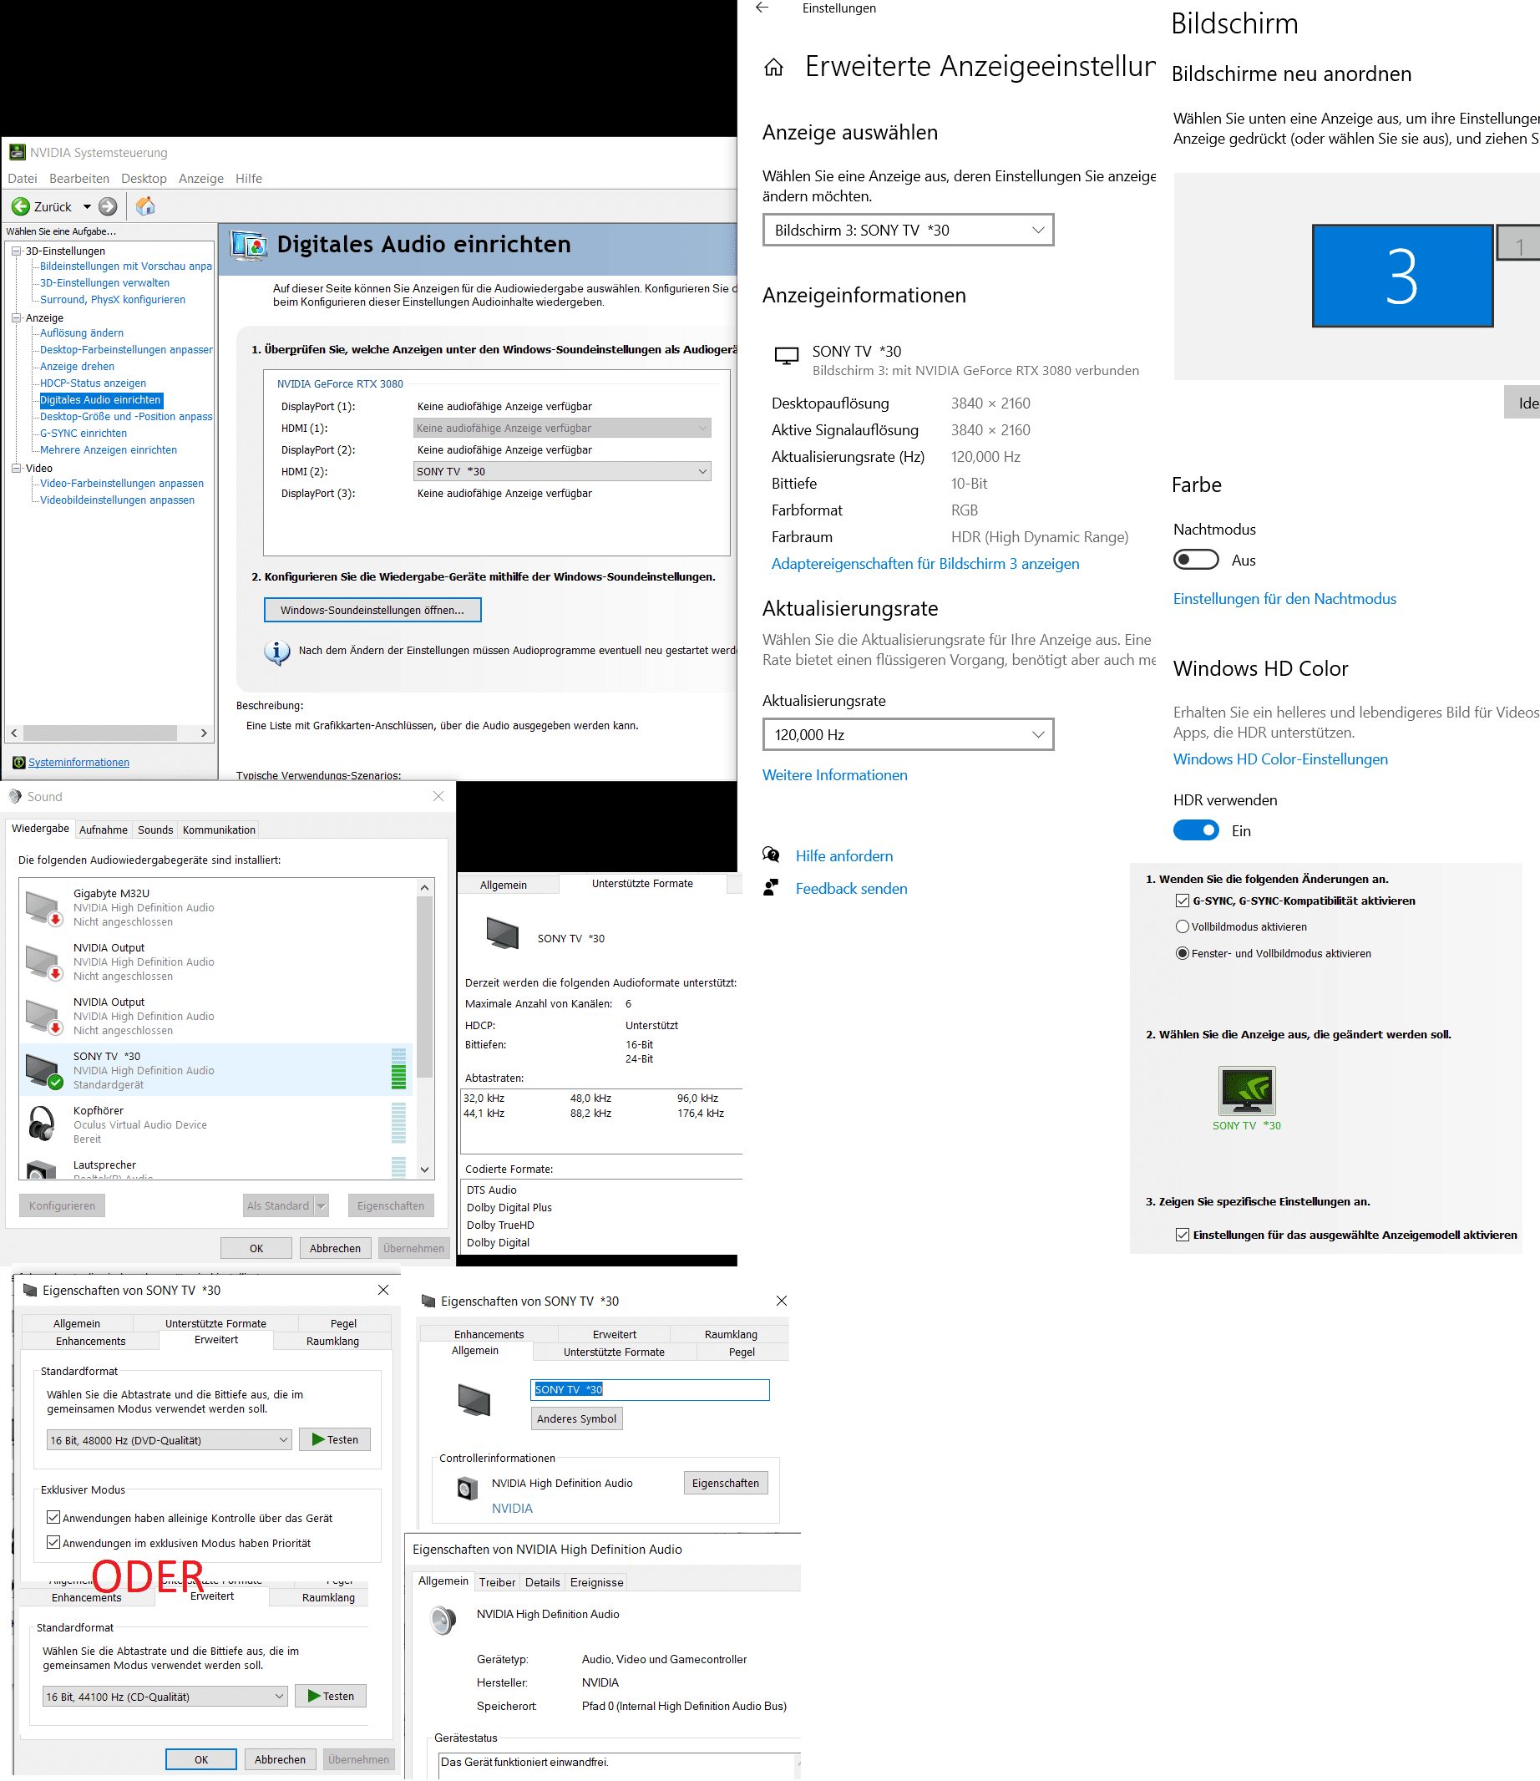Select the SONY TV *30 G-SYNC display icon
This screenshot has width=1540, height=1781.
click(x=1246, y=1091)
